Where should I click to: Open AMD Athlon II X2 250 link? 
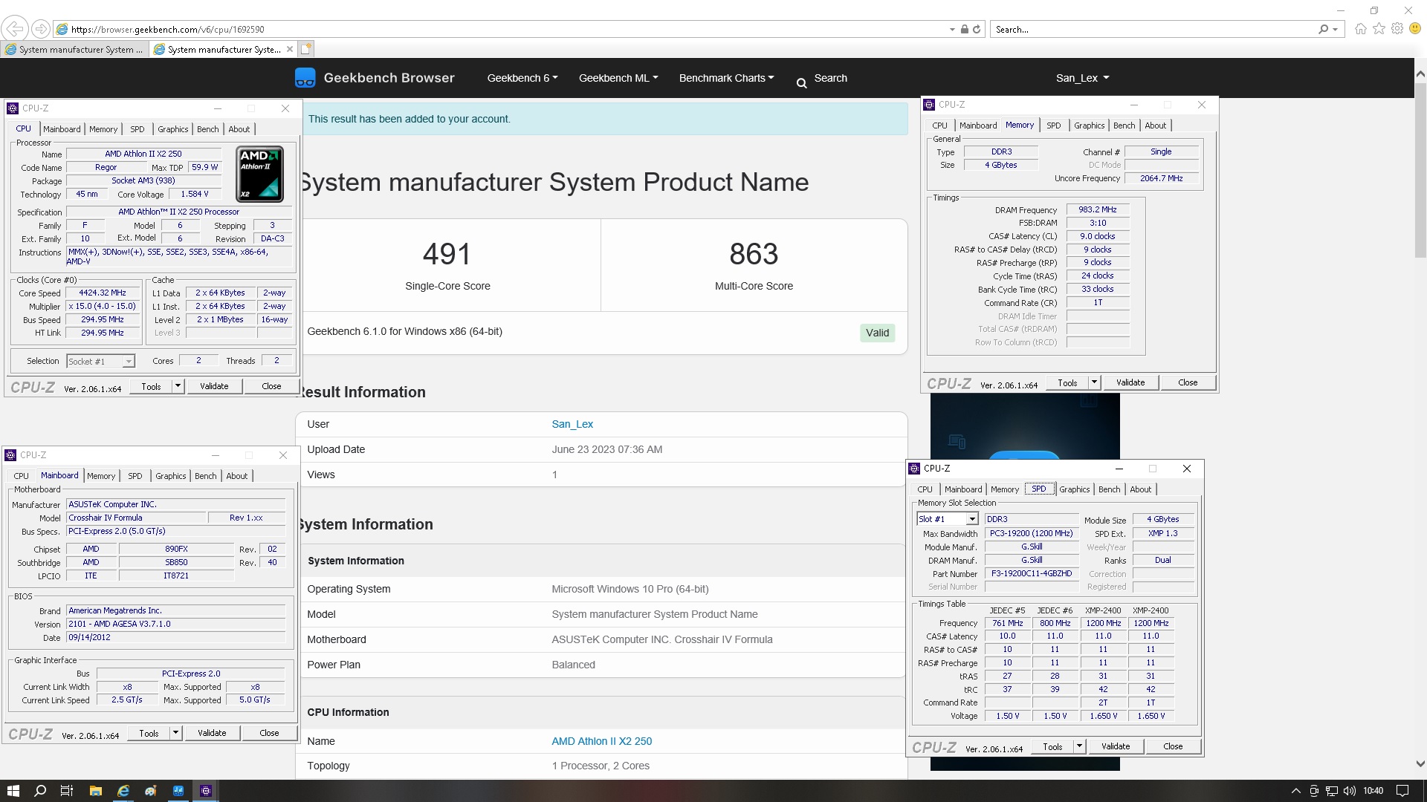[601, 741]
